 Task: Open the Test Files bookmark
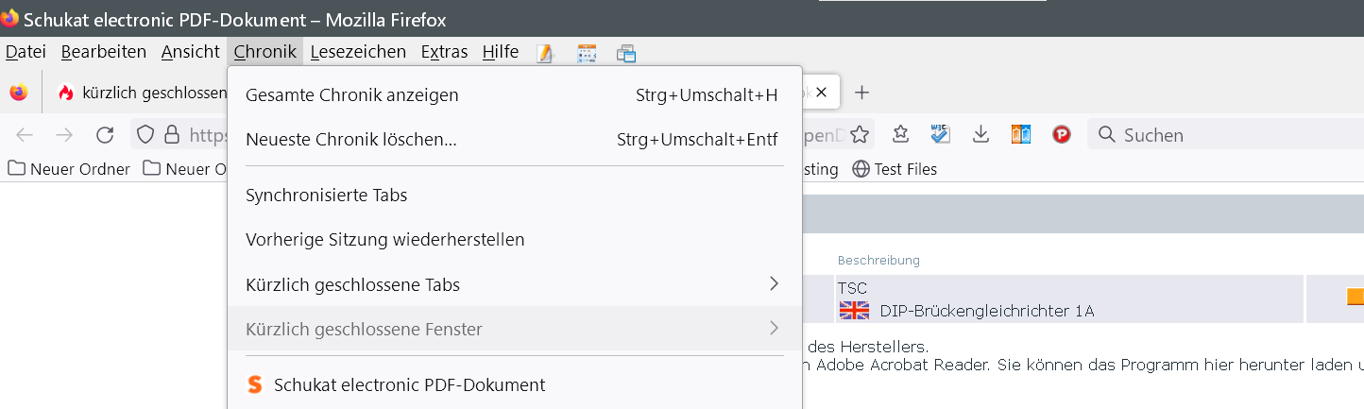click(895, 169)
